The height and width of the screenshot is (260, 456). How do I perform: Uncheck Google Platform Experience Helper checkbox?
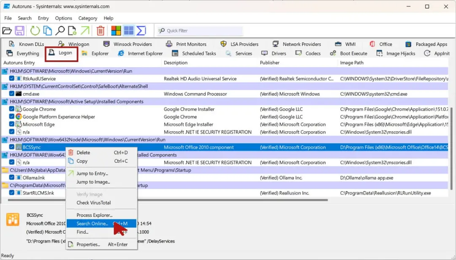(x=12, y=116)
